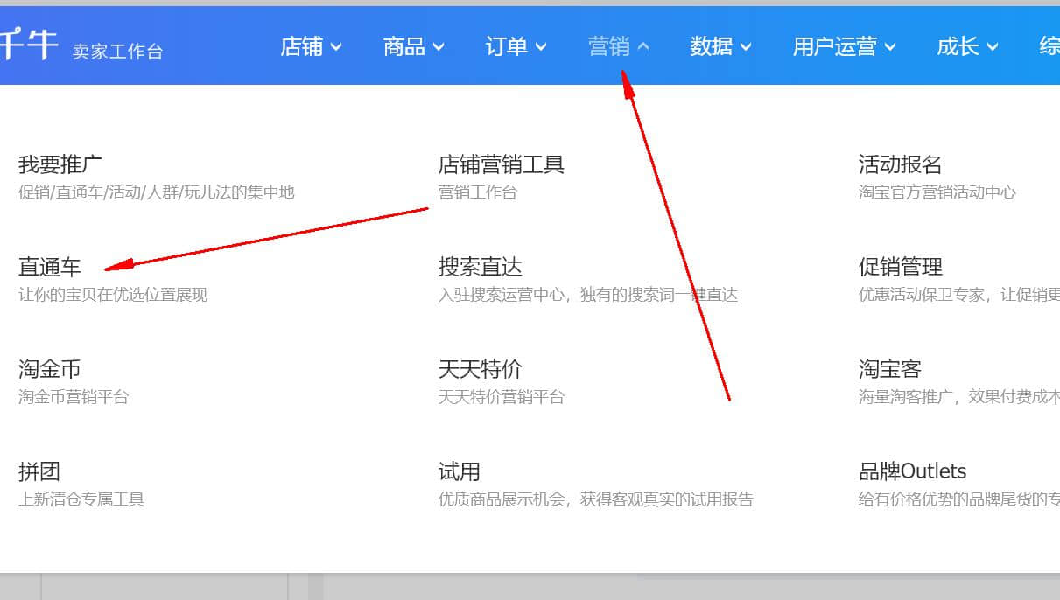1060x600 pixels.
Task: Open 天天特价 marketing platform
Action: tap(480, 369)
